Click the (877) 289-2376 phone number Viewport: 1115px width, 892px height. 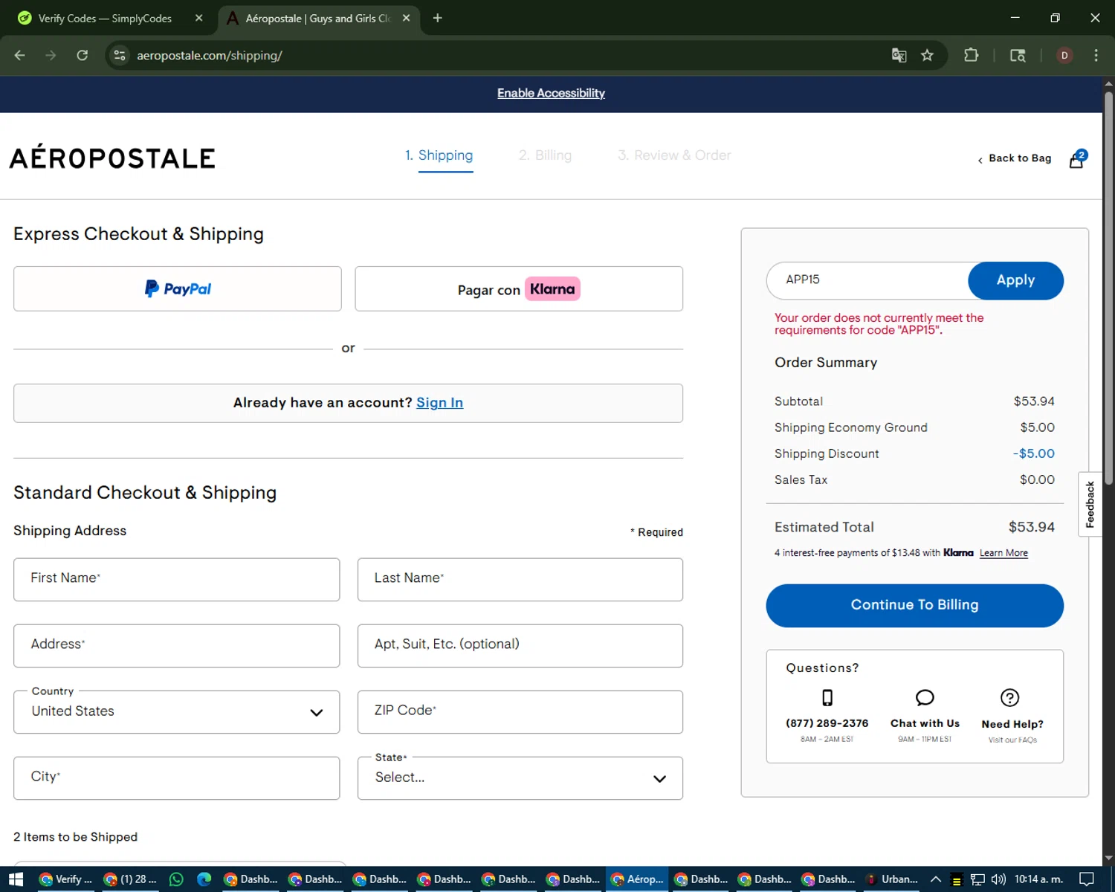click(x=827, y=723)
